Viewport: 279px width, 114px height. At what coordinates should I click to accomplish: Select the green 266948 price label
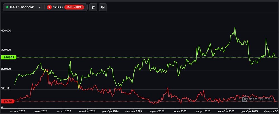8,58
